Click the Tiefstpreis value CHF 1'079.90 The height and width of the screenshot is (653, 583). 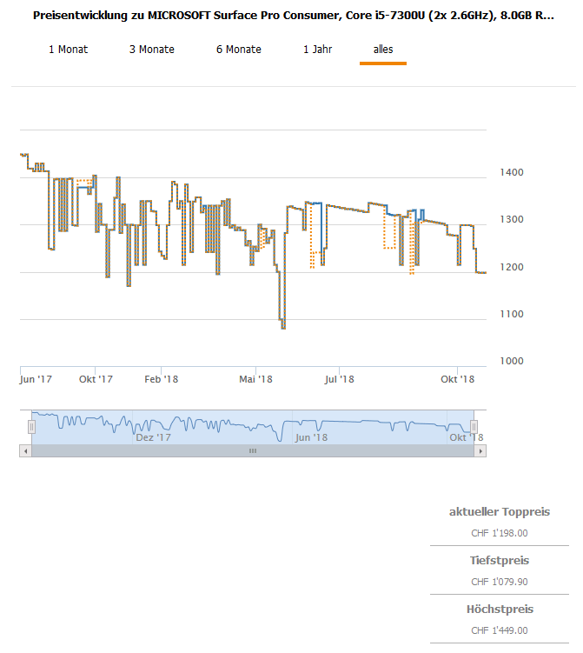[x=500, y=582]
